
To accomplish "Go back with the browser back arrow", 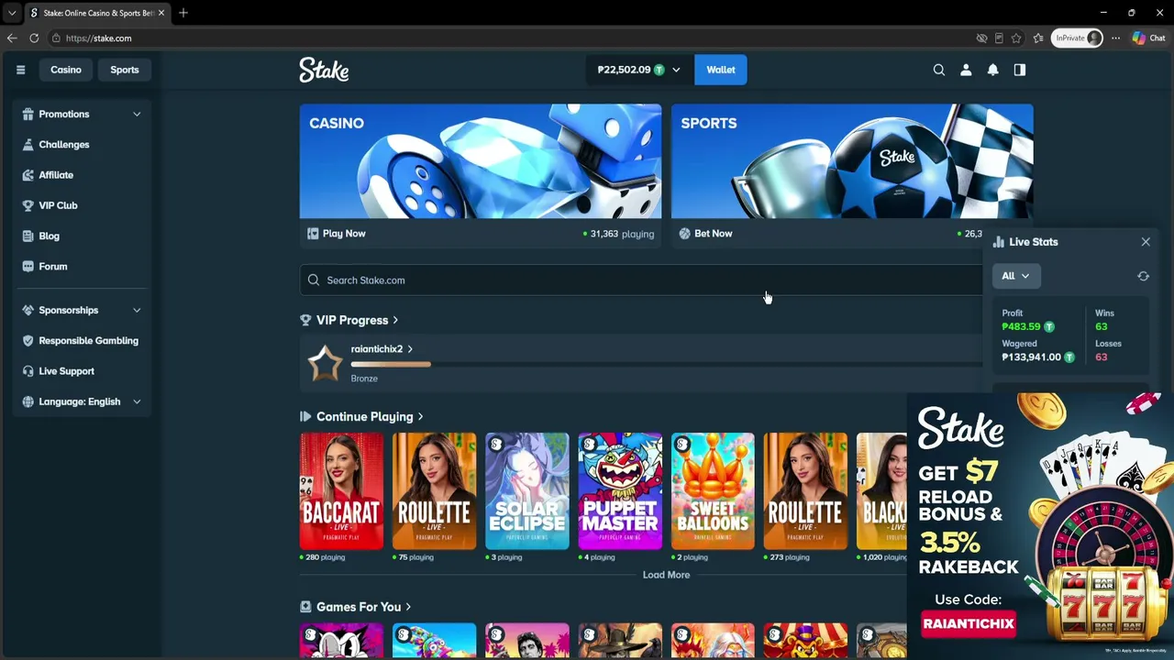I will pyautogui.click(x=11, y=38).
